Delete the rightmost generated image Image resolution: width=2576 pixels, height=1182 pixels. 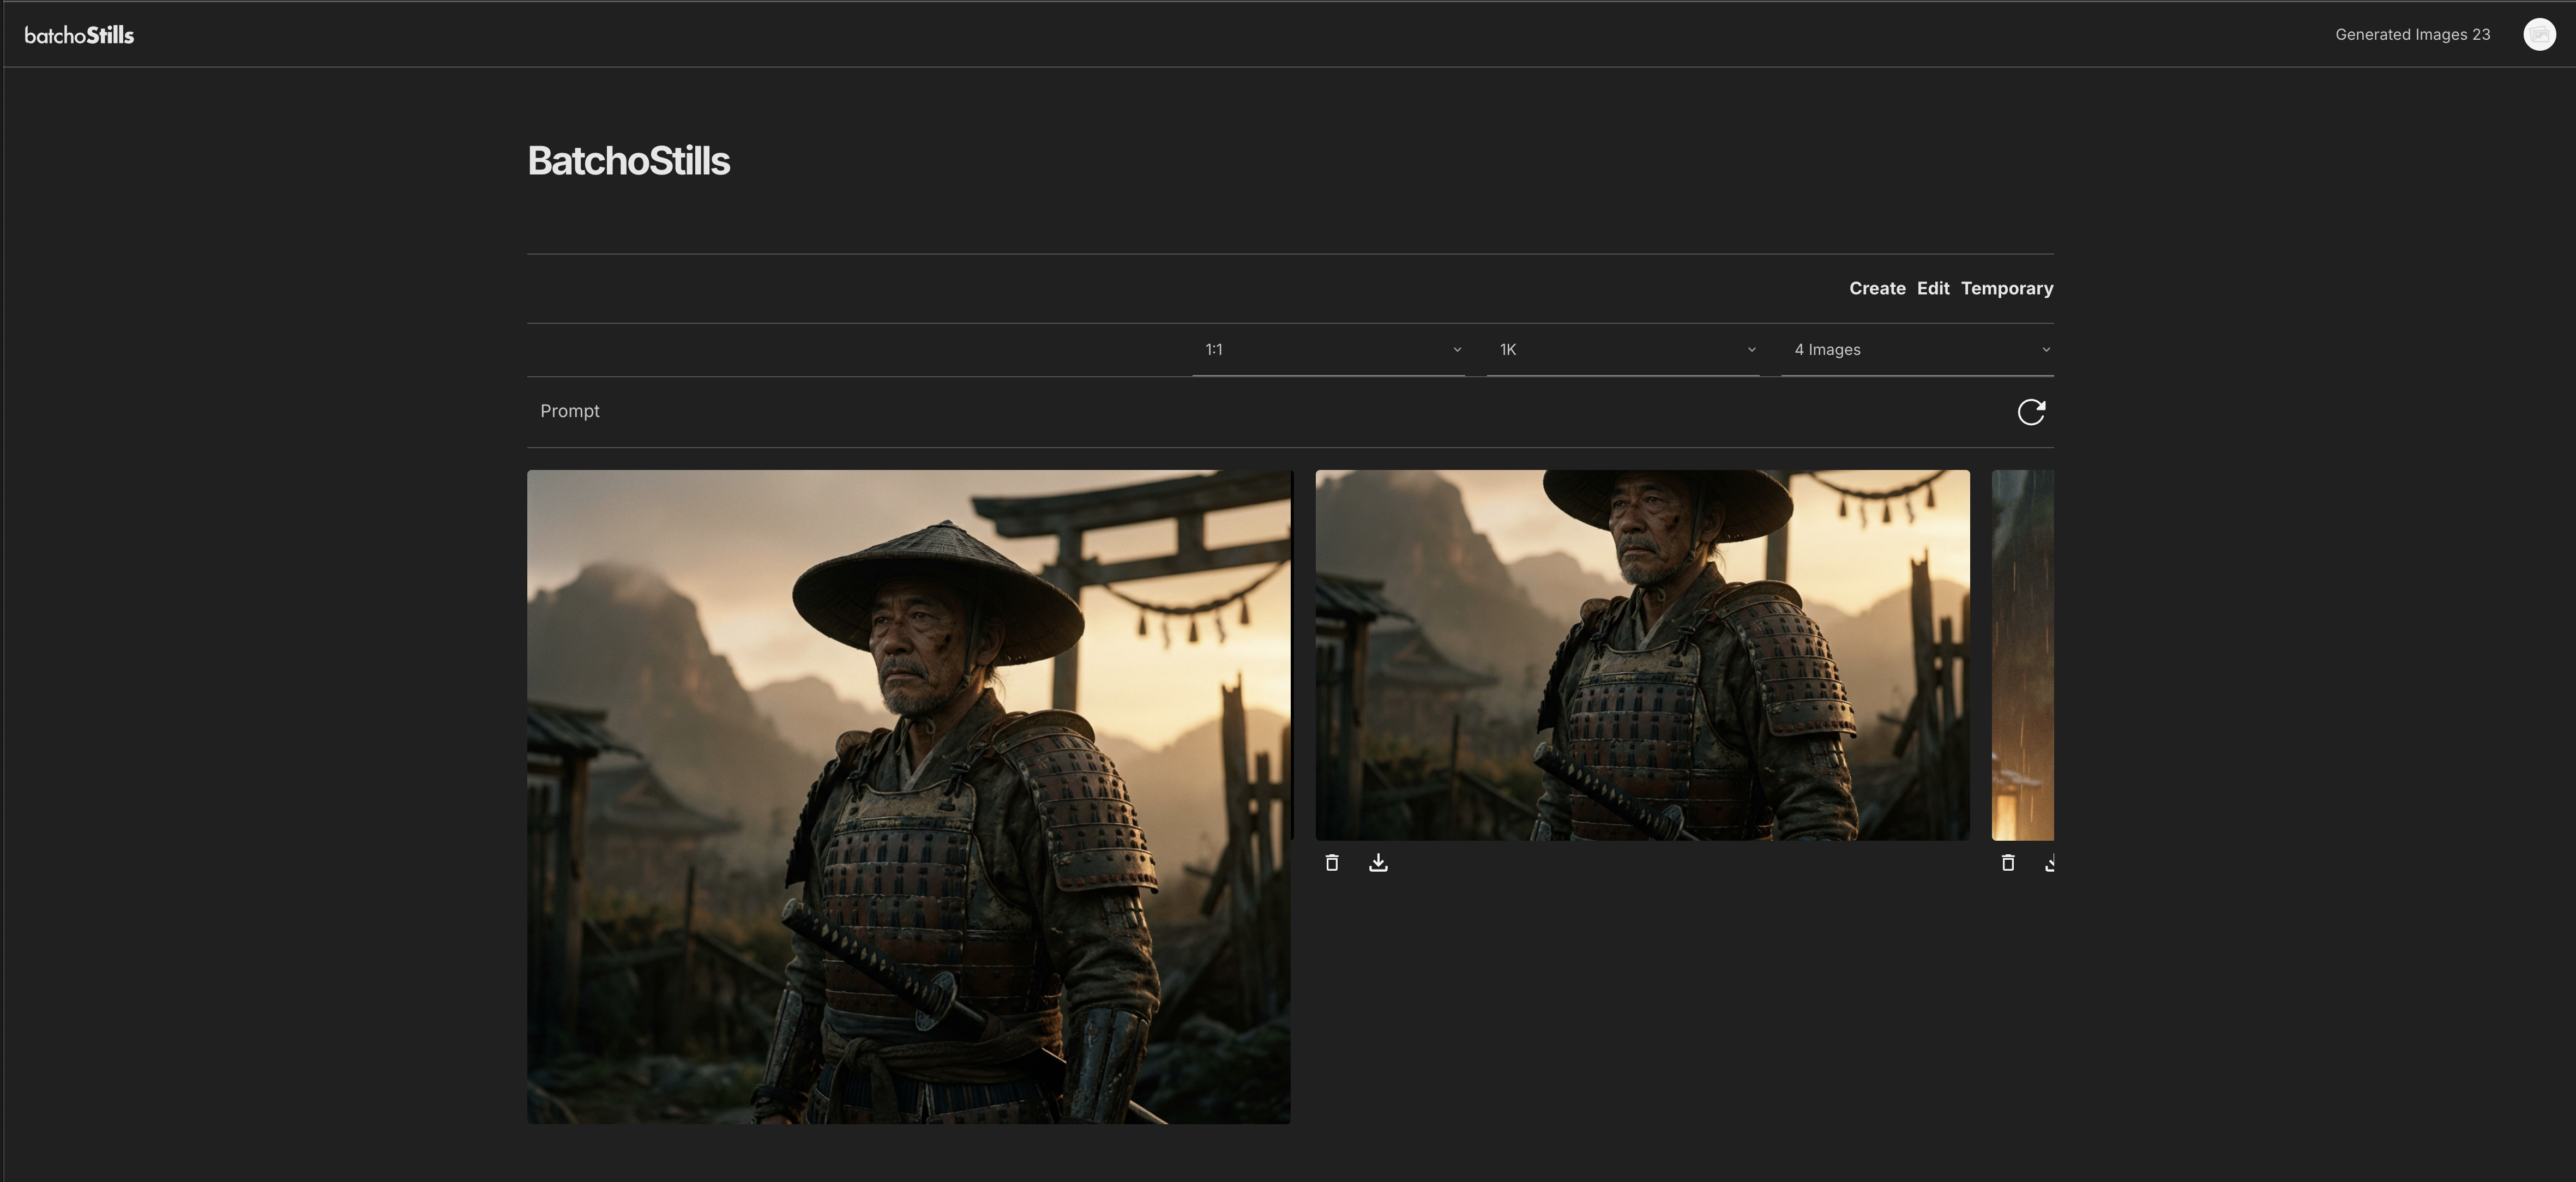[x=2007, y=862]
